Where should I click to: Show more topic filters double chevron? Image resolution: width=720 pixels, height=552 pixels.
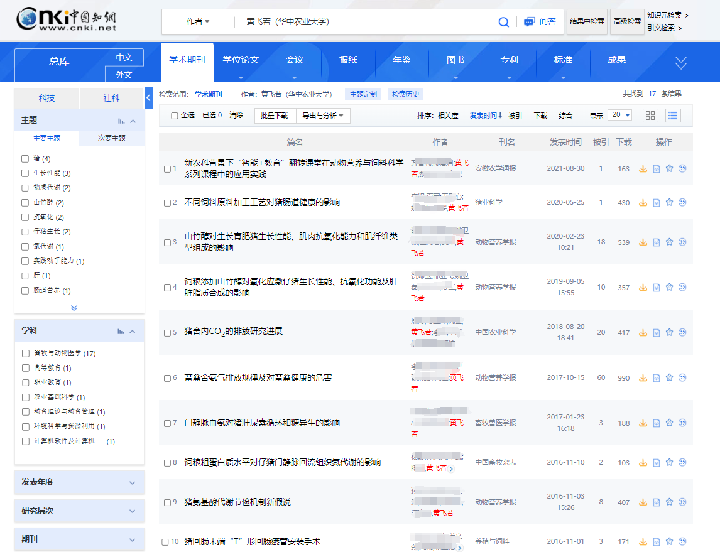click(x=74, y=308)
